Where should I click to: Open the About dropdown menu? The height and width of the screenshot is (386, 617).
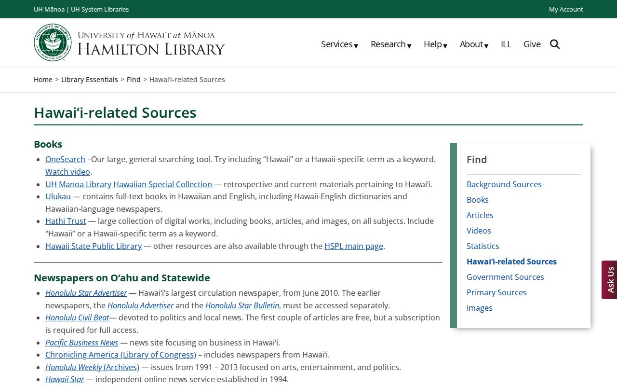coord(474,44)
